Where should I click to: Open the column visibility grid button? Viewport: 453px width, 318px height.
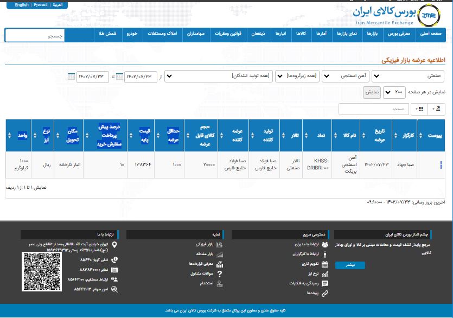419,109
